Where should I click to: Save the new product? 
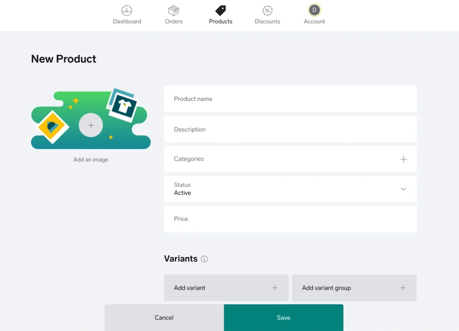283,318
